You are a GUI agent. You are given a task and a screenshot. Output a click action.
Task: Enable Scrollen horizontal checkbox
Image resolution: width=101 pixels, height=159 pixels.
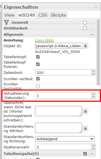tap(38, 86)
